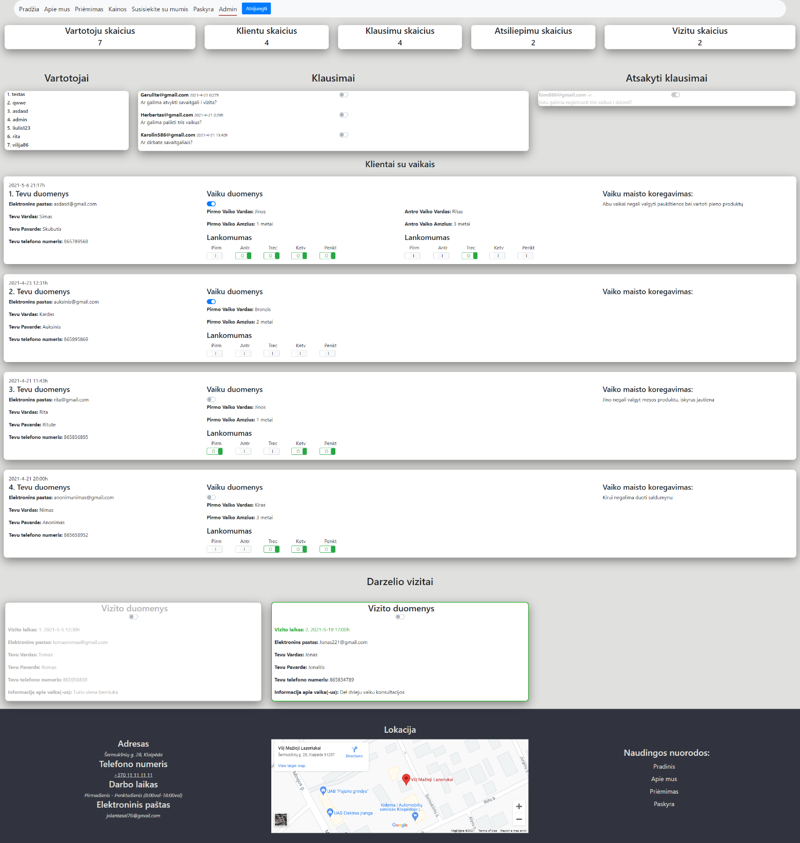
Task: Click the +370 11 11 11 11 phone link
Action: (133, 775)
